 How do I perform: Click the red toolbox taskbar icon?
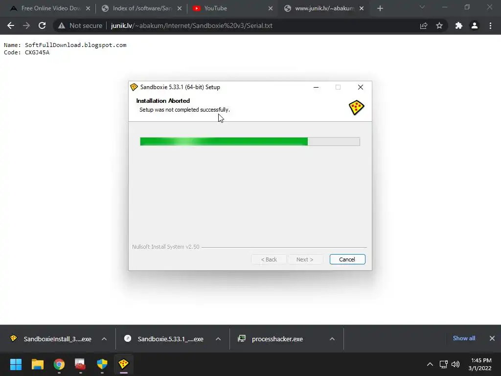point(80,364)
